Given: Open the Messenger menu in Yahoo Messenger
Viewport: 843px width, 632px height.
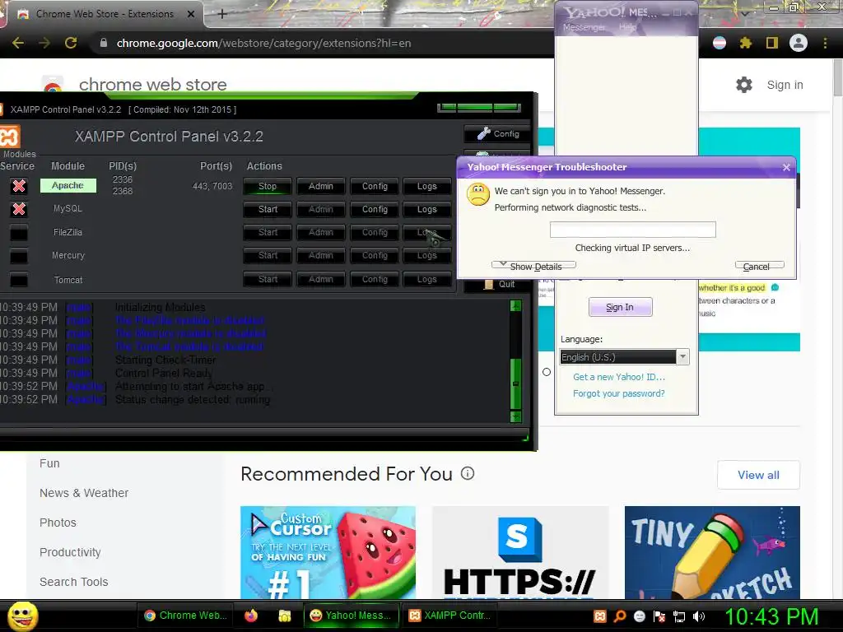Looking at the screenshot, I should [x=584, y=27].
